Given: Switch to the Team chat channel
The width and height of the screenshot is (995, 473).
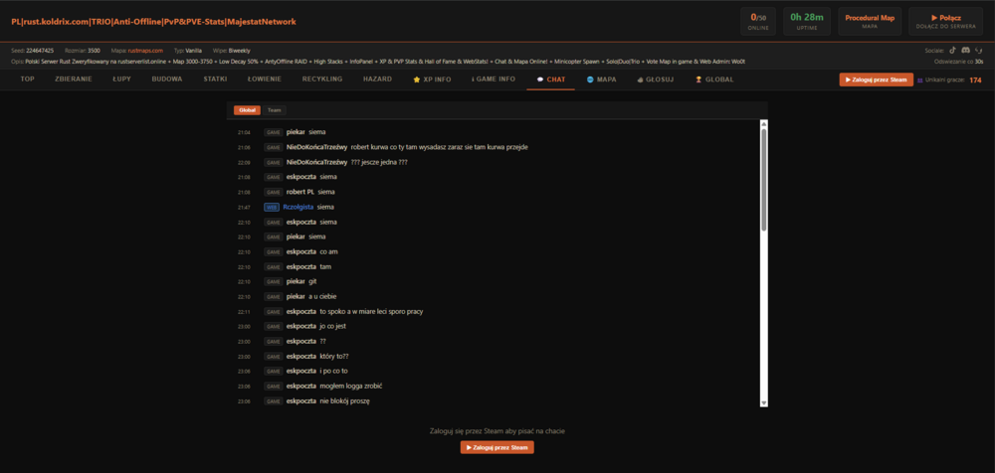Looking at the screenshot, I should coord(275,110).
